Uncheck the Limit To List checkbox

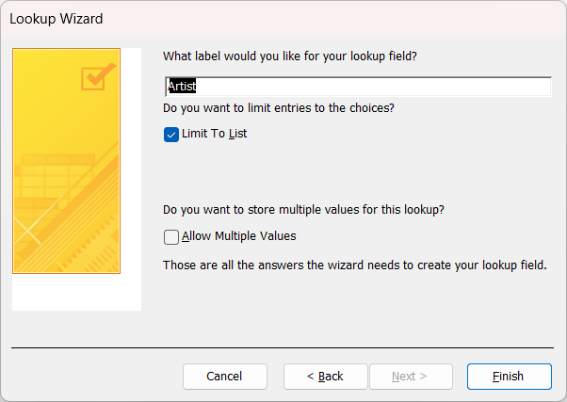tap(171, 134)
